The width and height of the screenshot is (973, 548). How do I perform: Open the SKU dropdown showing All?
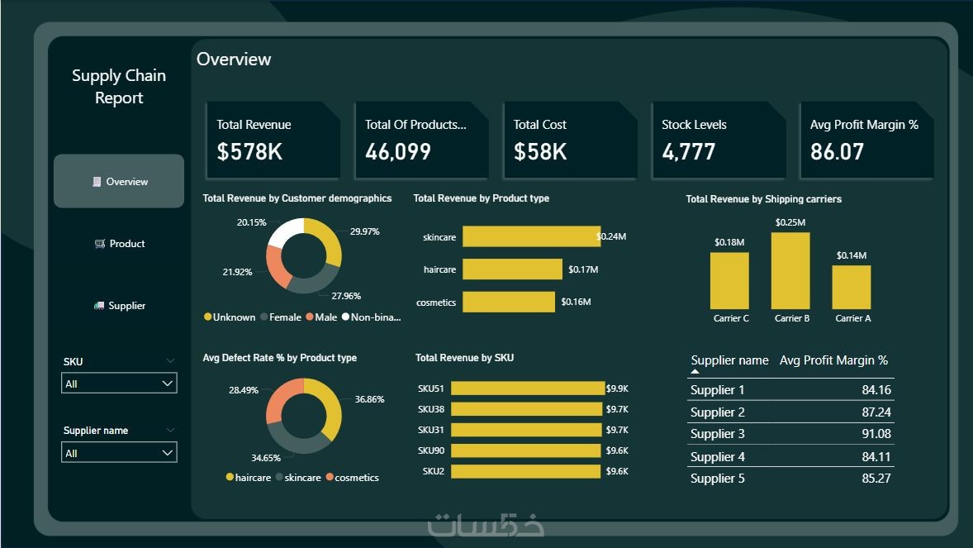coord(119,384)
